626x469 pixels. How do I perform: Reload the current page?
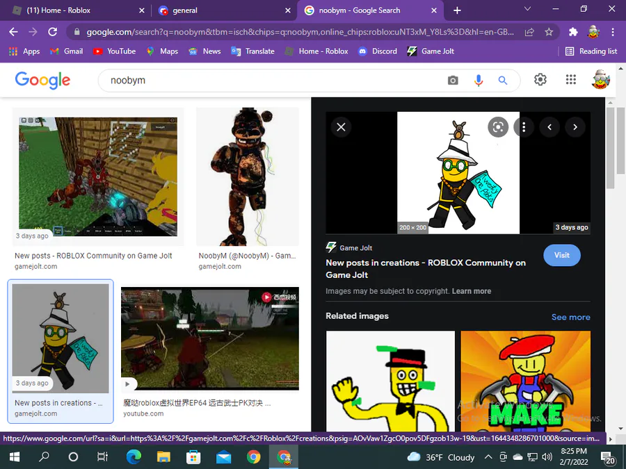[52, 32]
